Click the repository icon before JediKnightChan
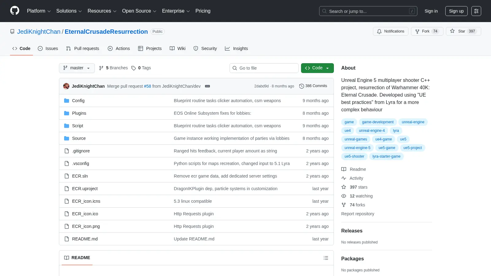 click(12, 32)
